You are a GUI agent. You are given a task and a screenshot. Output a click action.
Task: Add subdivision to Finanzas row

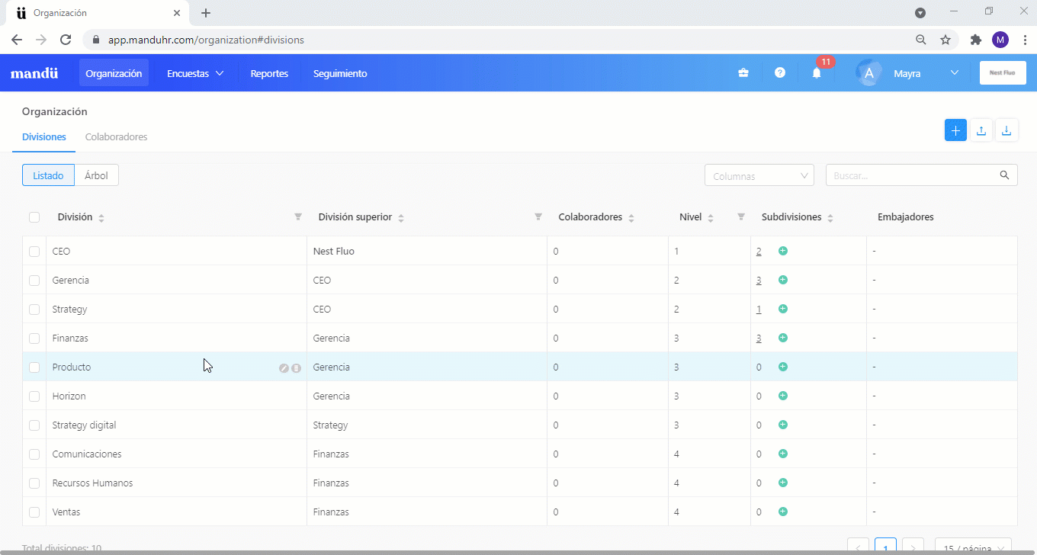pyautogui.click(x=783, y=338)
